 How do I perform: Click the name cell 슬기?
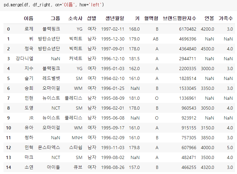(29, 78)
